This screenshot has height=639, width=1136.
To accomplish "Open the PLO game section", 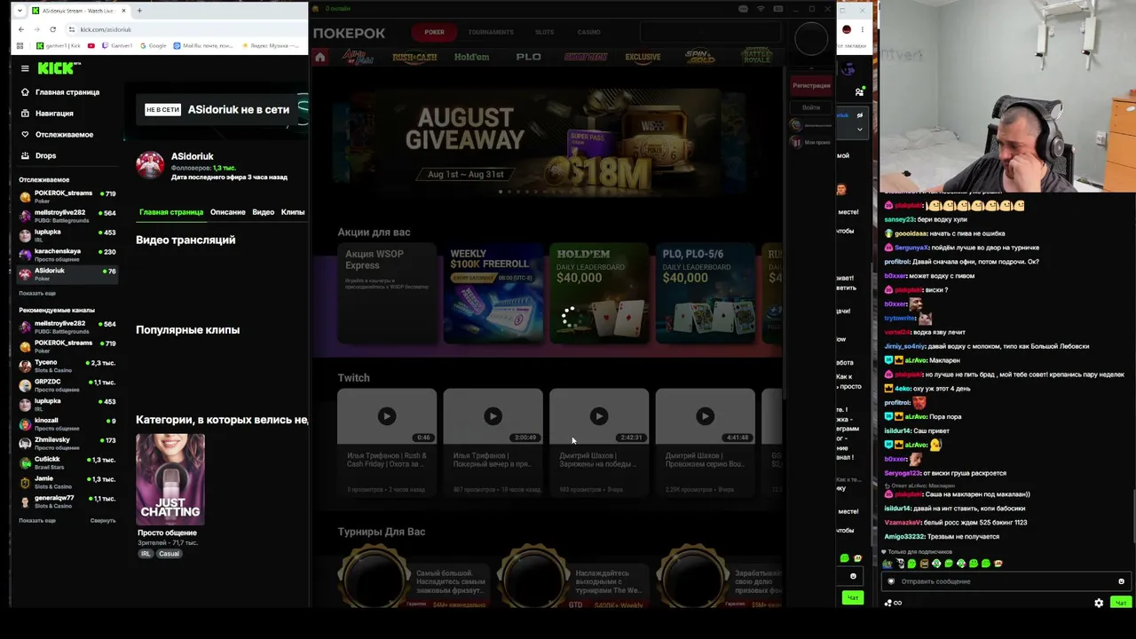I will 528,57.
